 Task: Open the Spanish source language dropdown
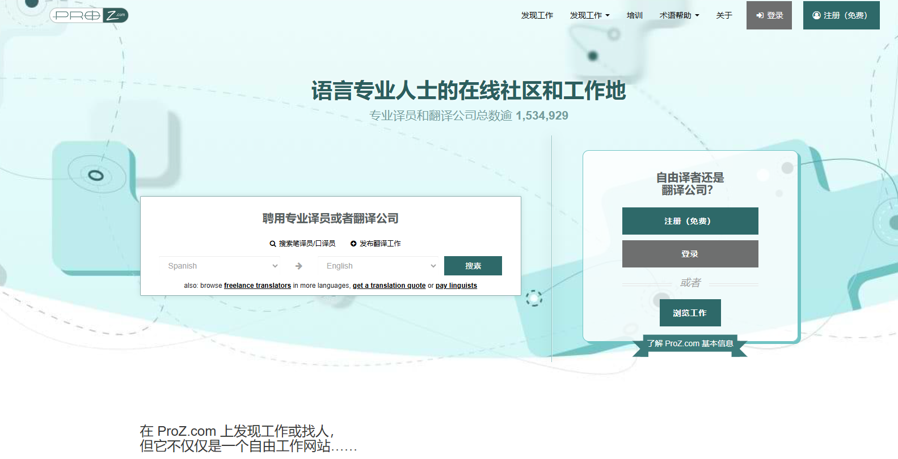222,266
